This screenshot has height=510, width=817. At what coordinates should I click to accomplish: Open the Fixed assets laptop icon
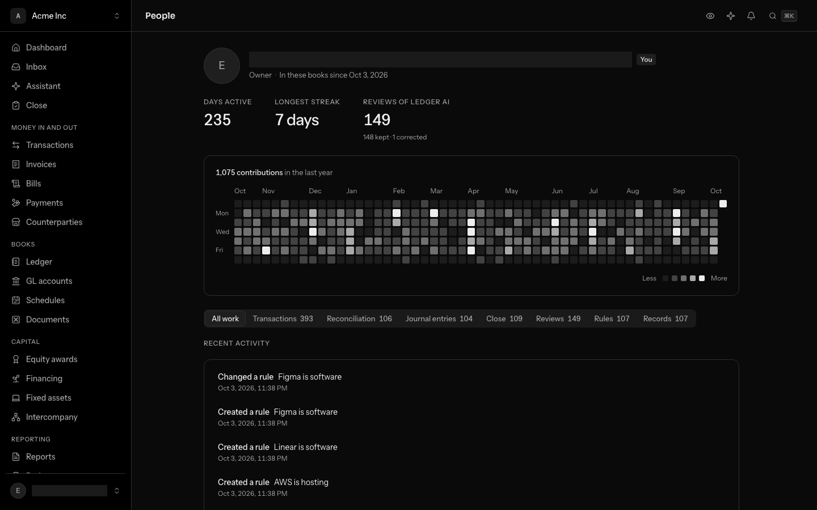pos(16,398)
